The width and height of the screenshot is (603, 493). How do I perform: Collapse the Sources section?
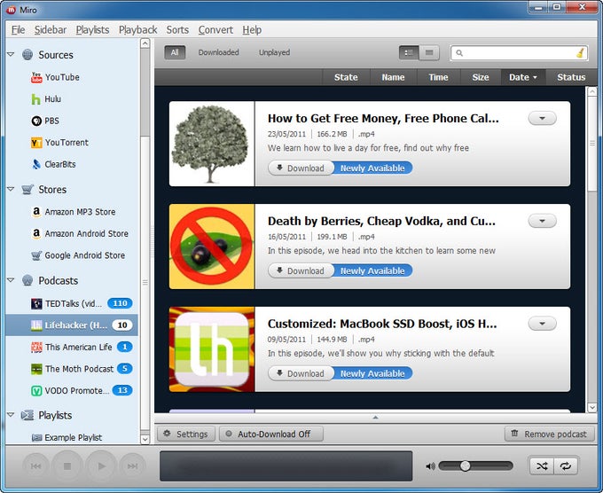[x=11, y=54]
